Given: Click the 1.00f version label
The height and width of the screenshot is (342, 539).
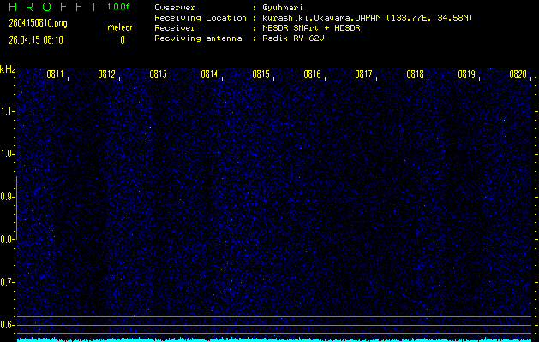Looking at the screenshot, I should pos(119,7).
